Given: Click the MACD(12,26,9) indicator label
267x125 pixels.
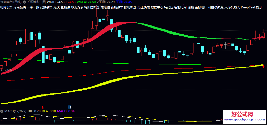Looking at the screenshot, I should coord(15,111).
